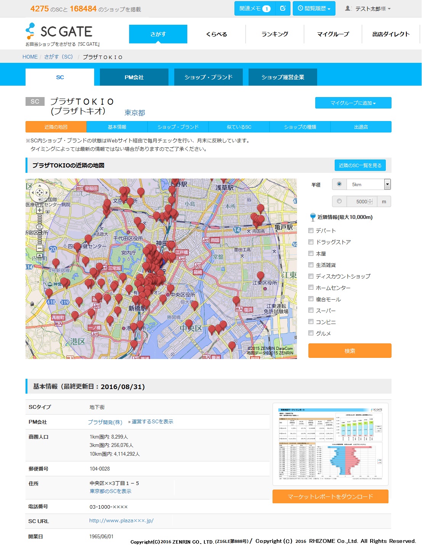422x552 pixels.
Task: Go to さがす（SC） breadcrumb link
Action: pyautogui.click(x=58, y=57)
